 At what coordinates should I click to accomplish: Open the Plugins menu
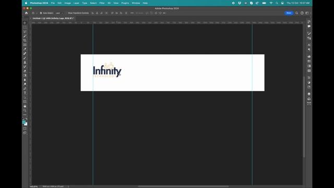click(x=125, y=3)
